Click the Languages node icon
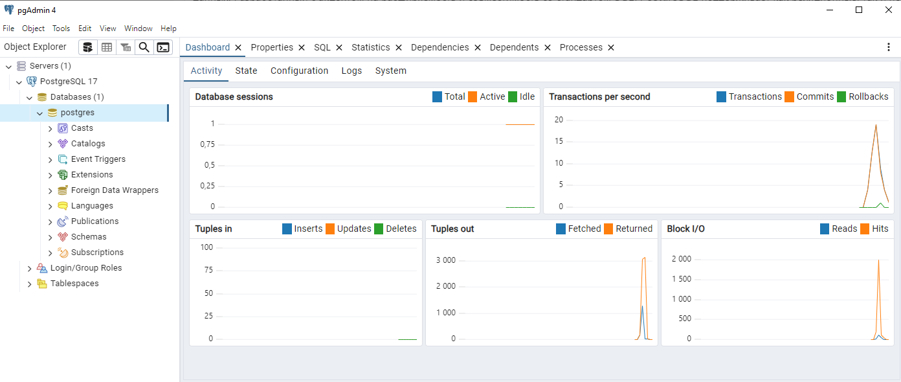 pos(63,206)
